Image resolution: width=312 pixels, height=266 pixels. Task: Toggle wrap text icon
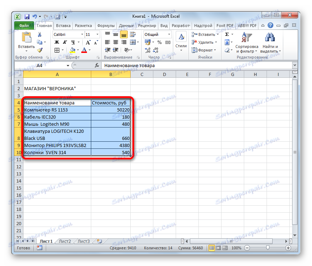tap(133, 34)
